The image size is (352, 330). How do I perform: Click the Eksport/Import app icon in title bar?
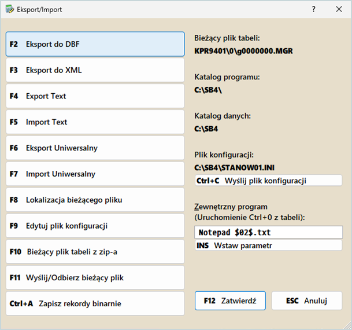[9, 9]
